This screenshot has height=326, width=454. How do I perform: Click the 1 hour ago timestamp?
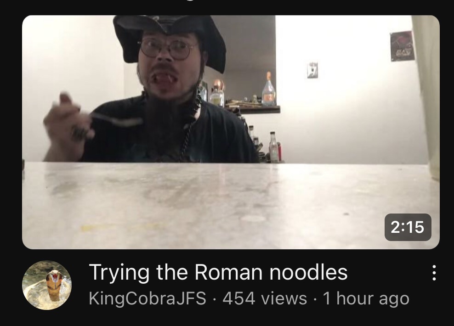(366, 298)
